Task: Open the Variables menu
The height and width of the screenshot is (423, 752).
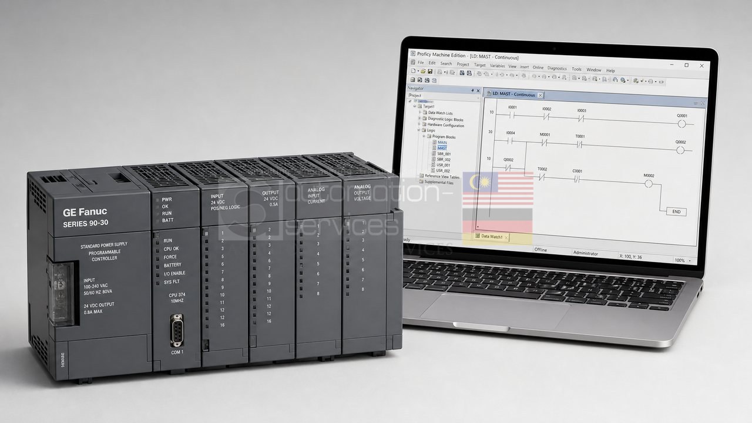Action: [x=497, y=66]
